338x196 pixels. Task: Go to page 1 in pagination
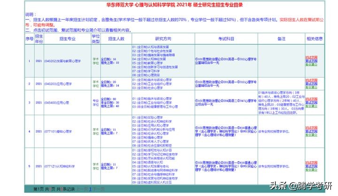point(90,189)
